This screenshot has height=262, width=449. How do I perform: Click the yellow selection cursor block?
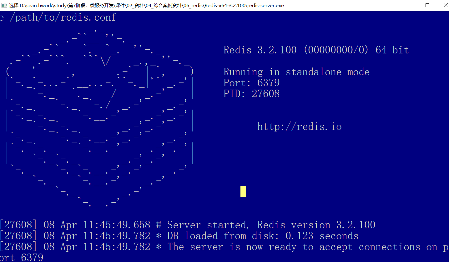coord(243,191)
